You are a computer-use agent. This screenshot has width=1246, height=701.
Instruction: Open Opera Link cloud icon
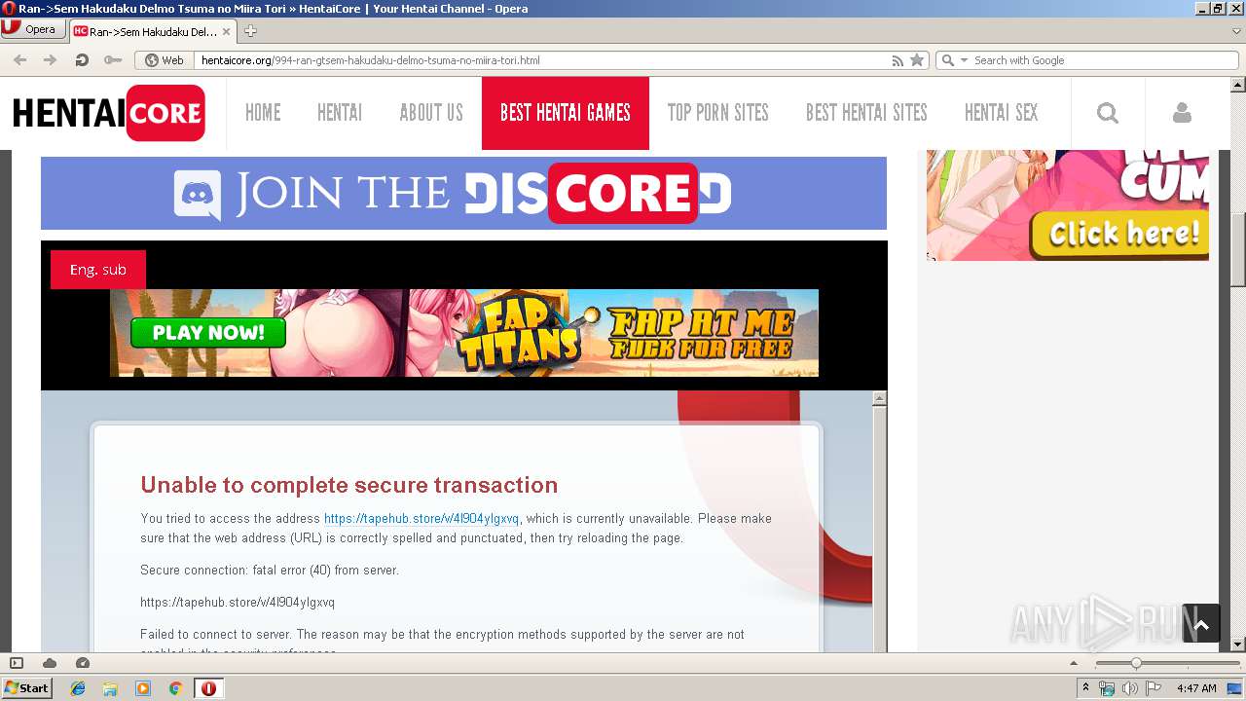[x=50, y=663]
